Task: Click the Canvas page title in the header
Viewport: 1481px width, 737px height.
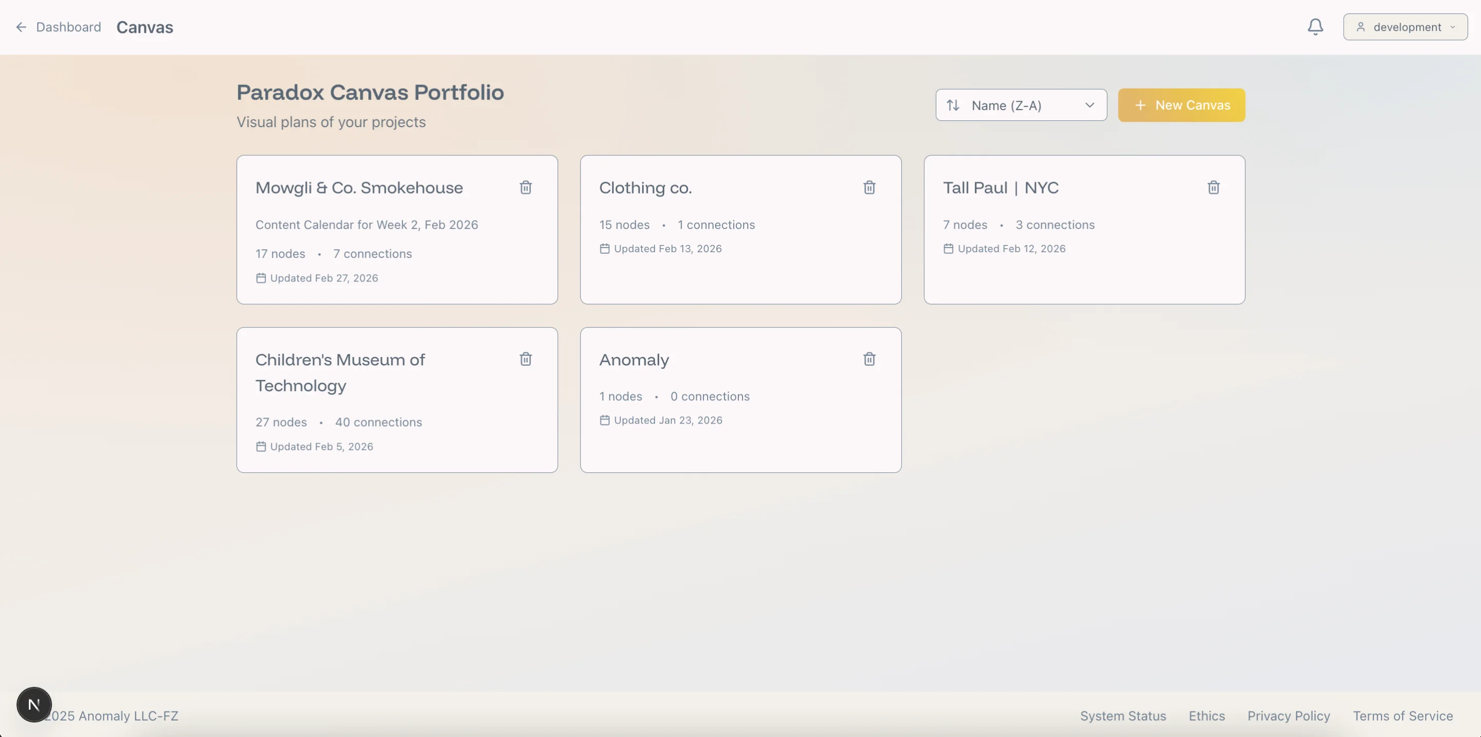Action: 144,26
